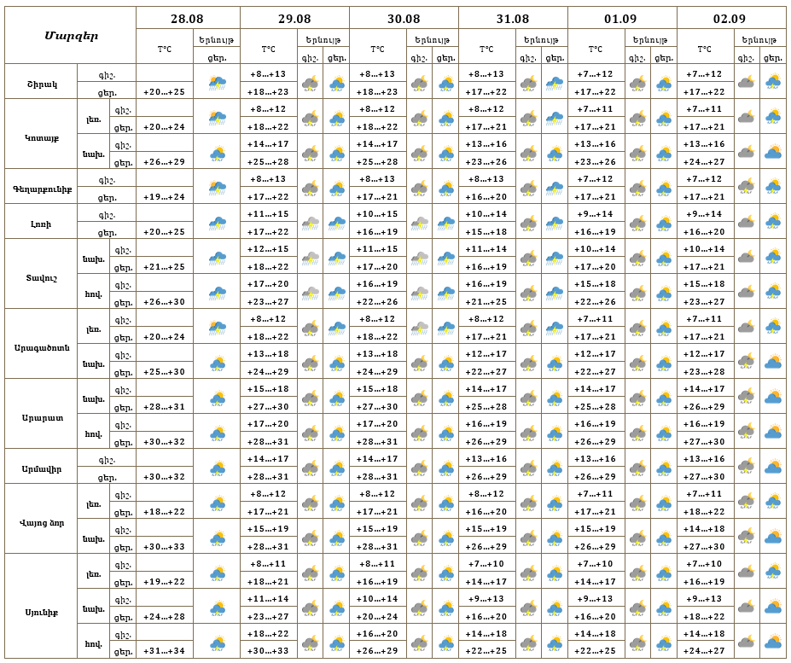The height and width of the screenshot is (663, 791).
Task: Select the 02.09 date column header
Action: coord(730,19)
